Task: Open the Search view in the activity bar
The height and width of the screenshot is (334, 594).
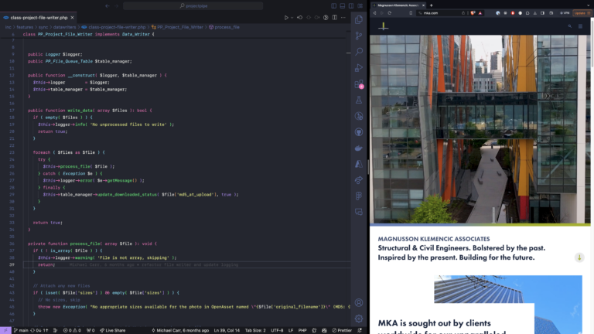Action: tap(359, 52)
